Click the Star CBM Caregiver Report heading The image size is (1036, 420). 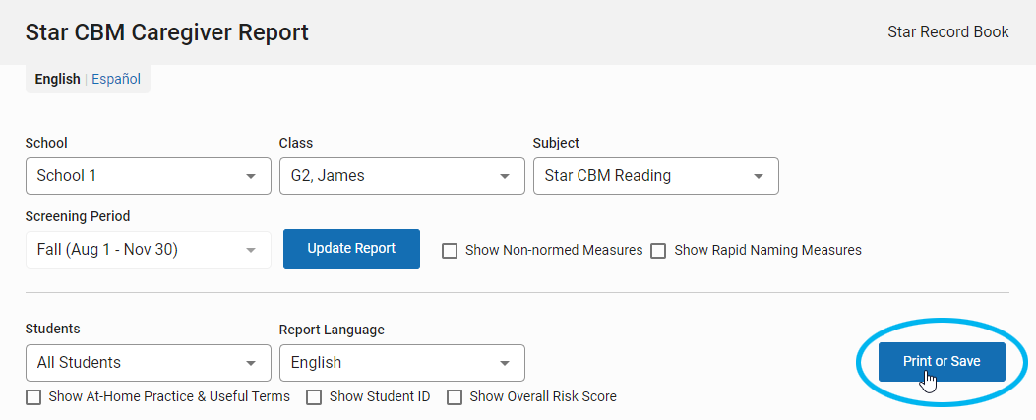coord(166,32)
